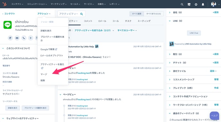Go back via コンタクト link
Image resolution: width=221 pixels, height=122 pixels.
9,14
